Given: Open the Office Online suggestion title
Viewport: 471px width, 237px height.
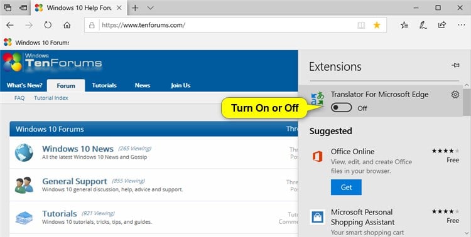Looking at the screenshot, I should 353,152.
